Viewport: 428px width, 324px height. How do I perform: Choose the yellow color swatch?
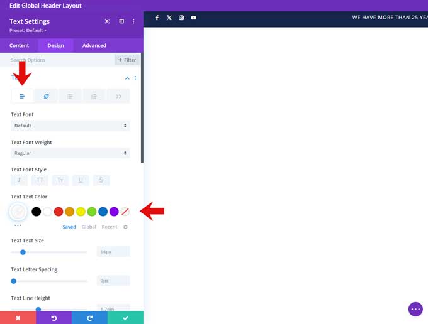(81, 212)
